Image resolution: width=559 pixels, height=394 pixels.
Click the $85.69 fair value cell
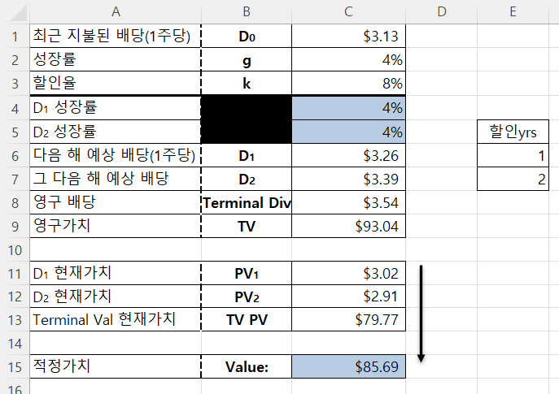348,366
